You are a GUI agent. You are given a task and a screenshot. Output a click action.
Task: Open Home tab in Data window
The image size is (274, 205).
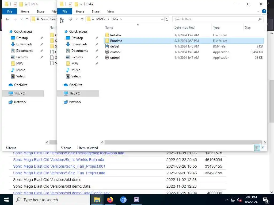[80, 11]
